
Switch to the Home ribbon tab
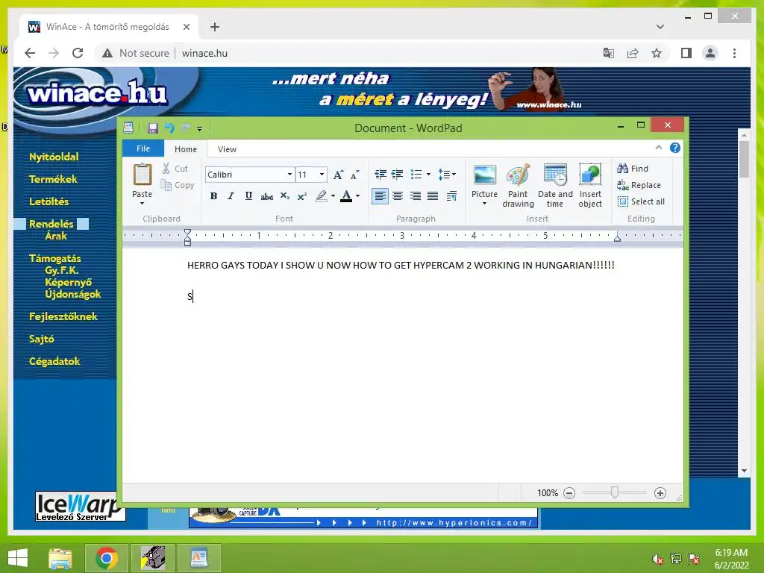(186, 149)
